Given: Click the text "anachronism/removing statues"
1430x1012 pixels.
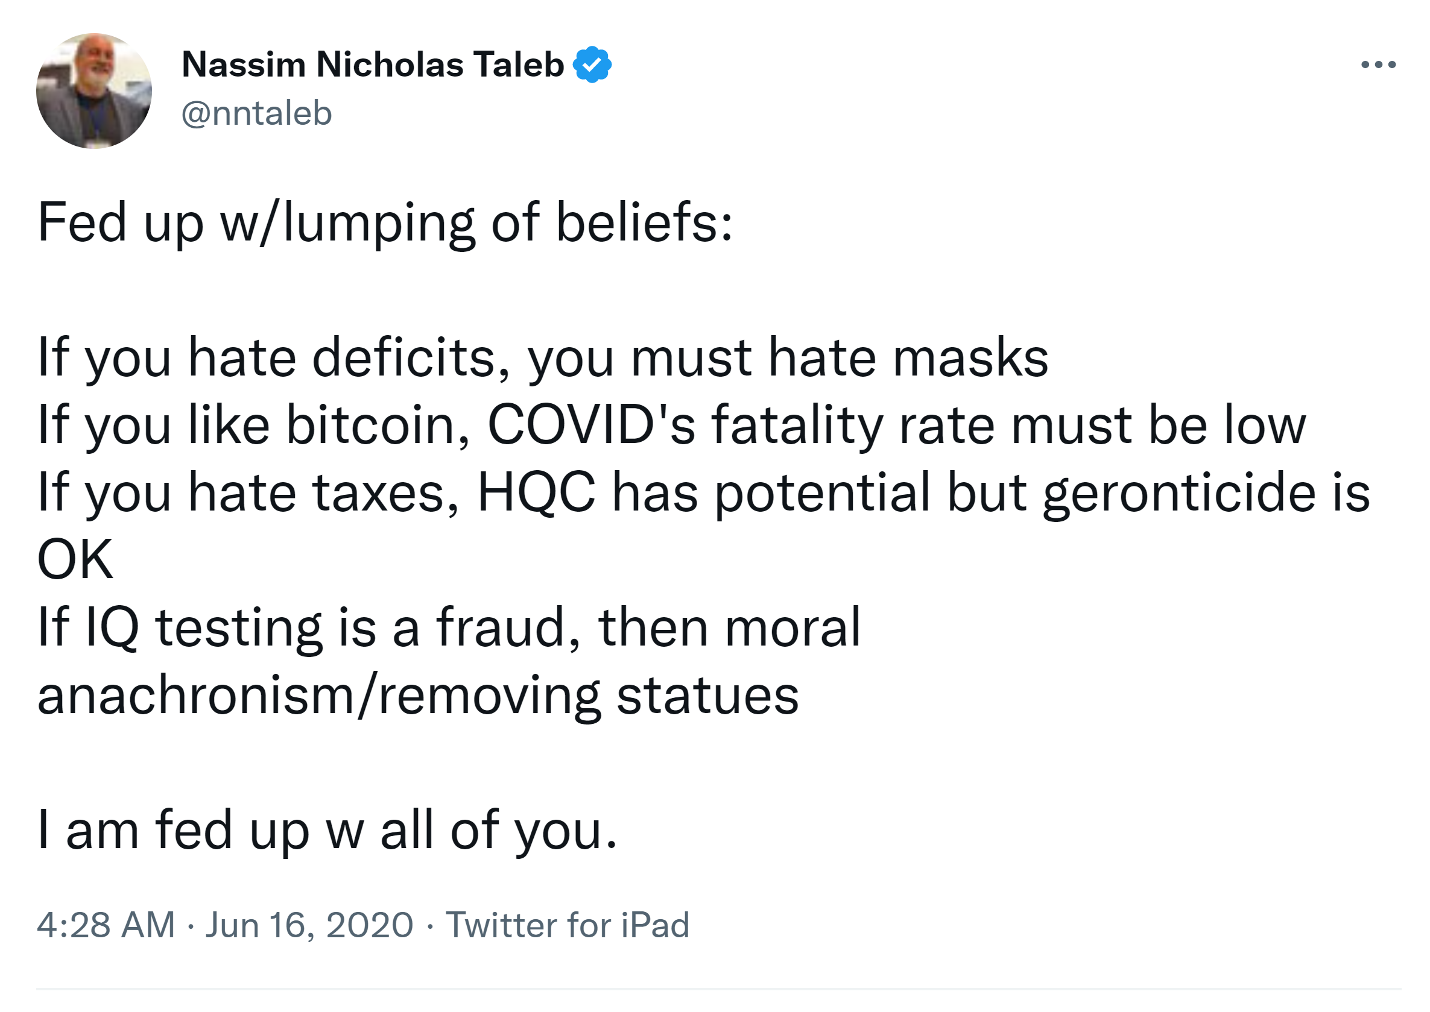Looking at the screenshot, I should coord(417,695).
